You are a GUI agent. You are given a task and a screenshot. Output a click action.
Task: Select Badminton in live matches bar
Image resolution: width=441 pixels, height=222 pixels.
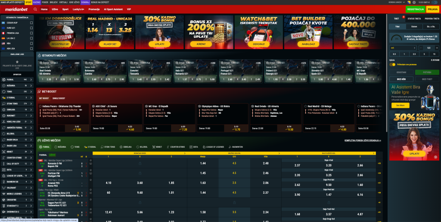point(236,147)
